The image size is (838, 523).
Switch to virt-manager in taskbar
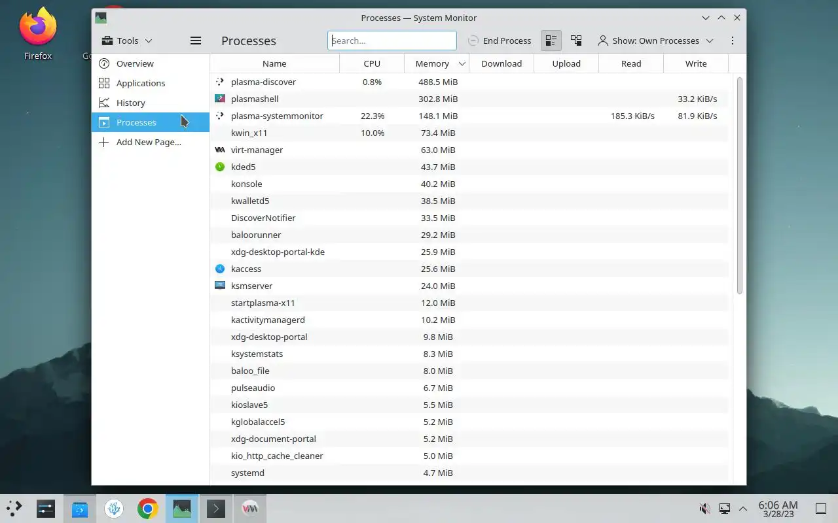pyautogui.click(x=250, y=508)
